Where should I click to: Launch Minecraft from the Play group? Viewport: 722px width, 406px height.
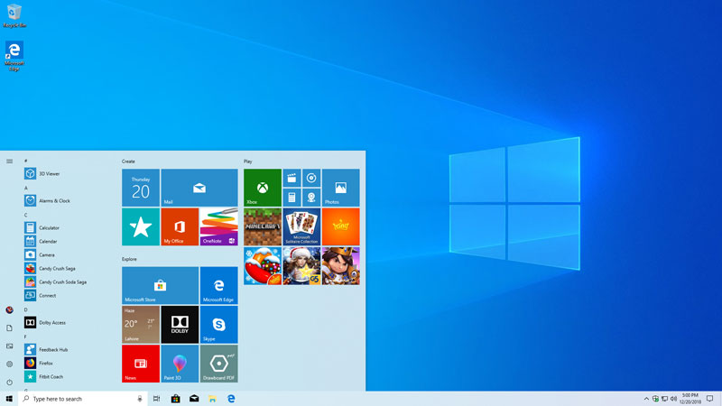tap(262, 226)
